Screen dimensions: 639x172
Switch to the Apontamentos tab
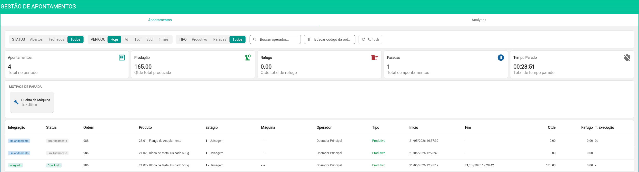(x=160, y=20)
